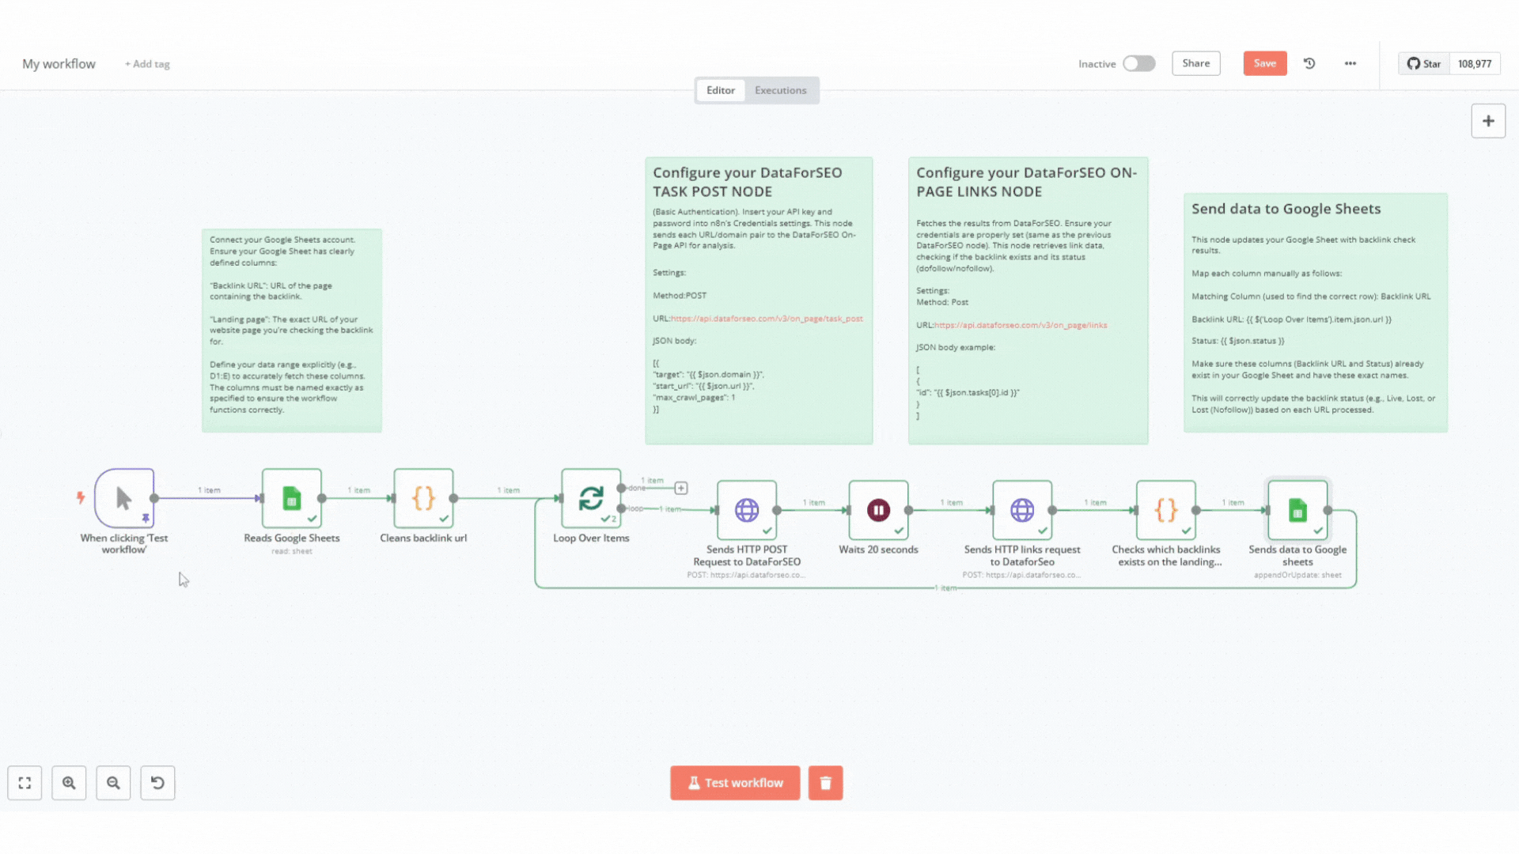Open the Cleans backlink url code node
1519x854 pixels.
pyautogui.click(x=423, y=498)
